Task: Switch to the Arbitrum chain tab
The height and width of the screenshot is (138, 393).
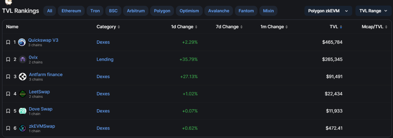Action: (x=136, y=11)
